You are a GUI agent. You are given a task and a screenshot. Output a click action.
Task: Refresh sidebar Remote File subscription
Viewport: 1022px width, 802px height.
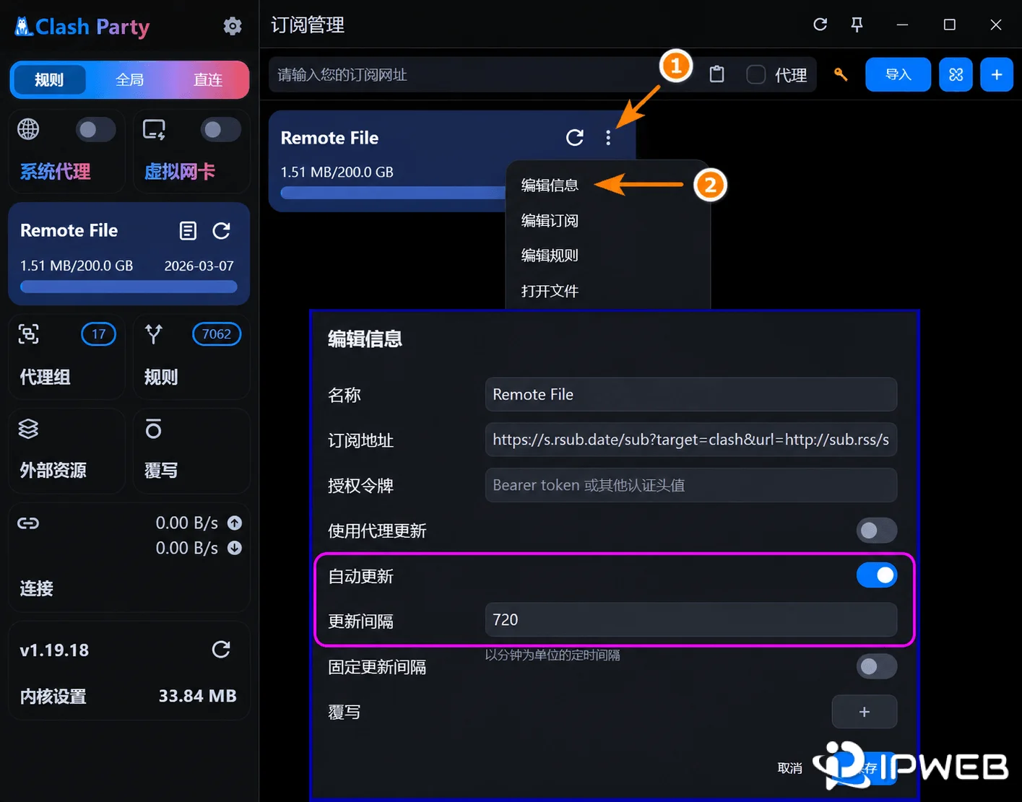pyautogui.click(x=222, y=231)
